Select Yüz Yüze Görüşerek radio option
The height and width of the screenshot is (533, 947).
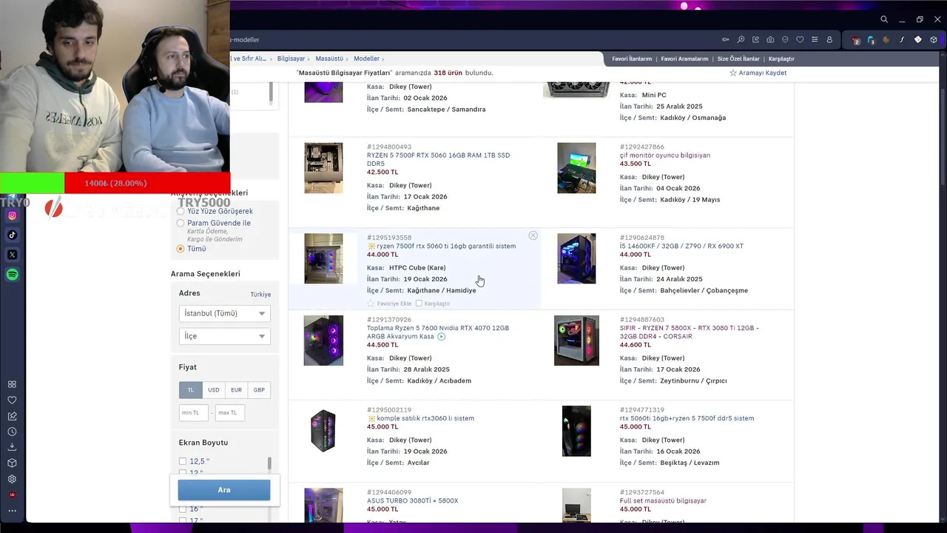click(181, 211)
